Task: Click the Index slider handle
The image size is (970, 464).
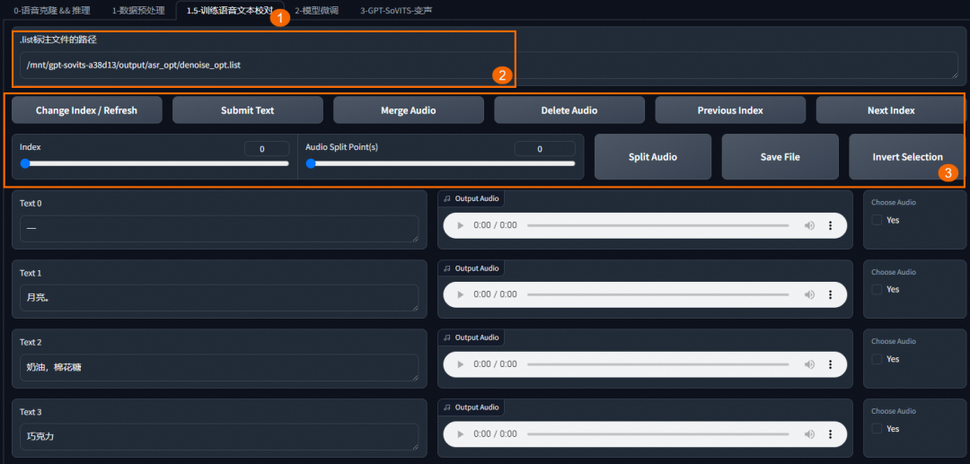Action: 25,163
